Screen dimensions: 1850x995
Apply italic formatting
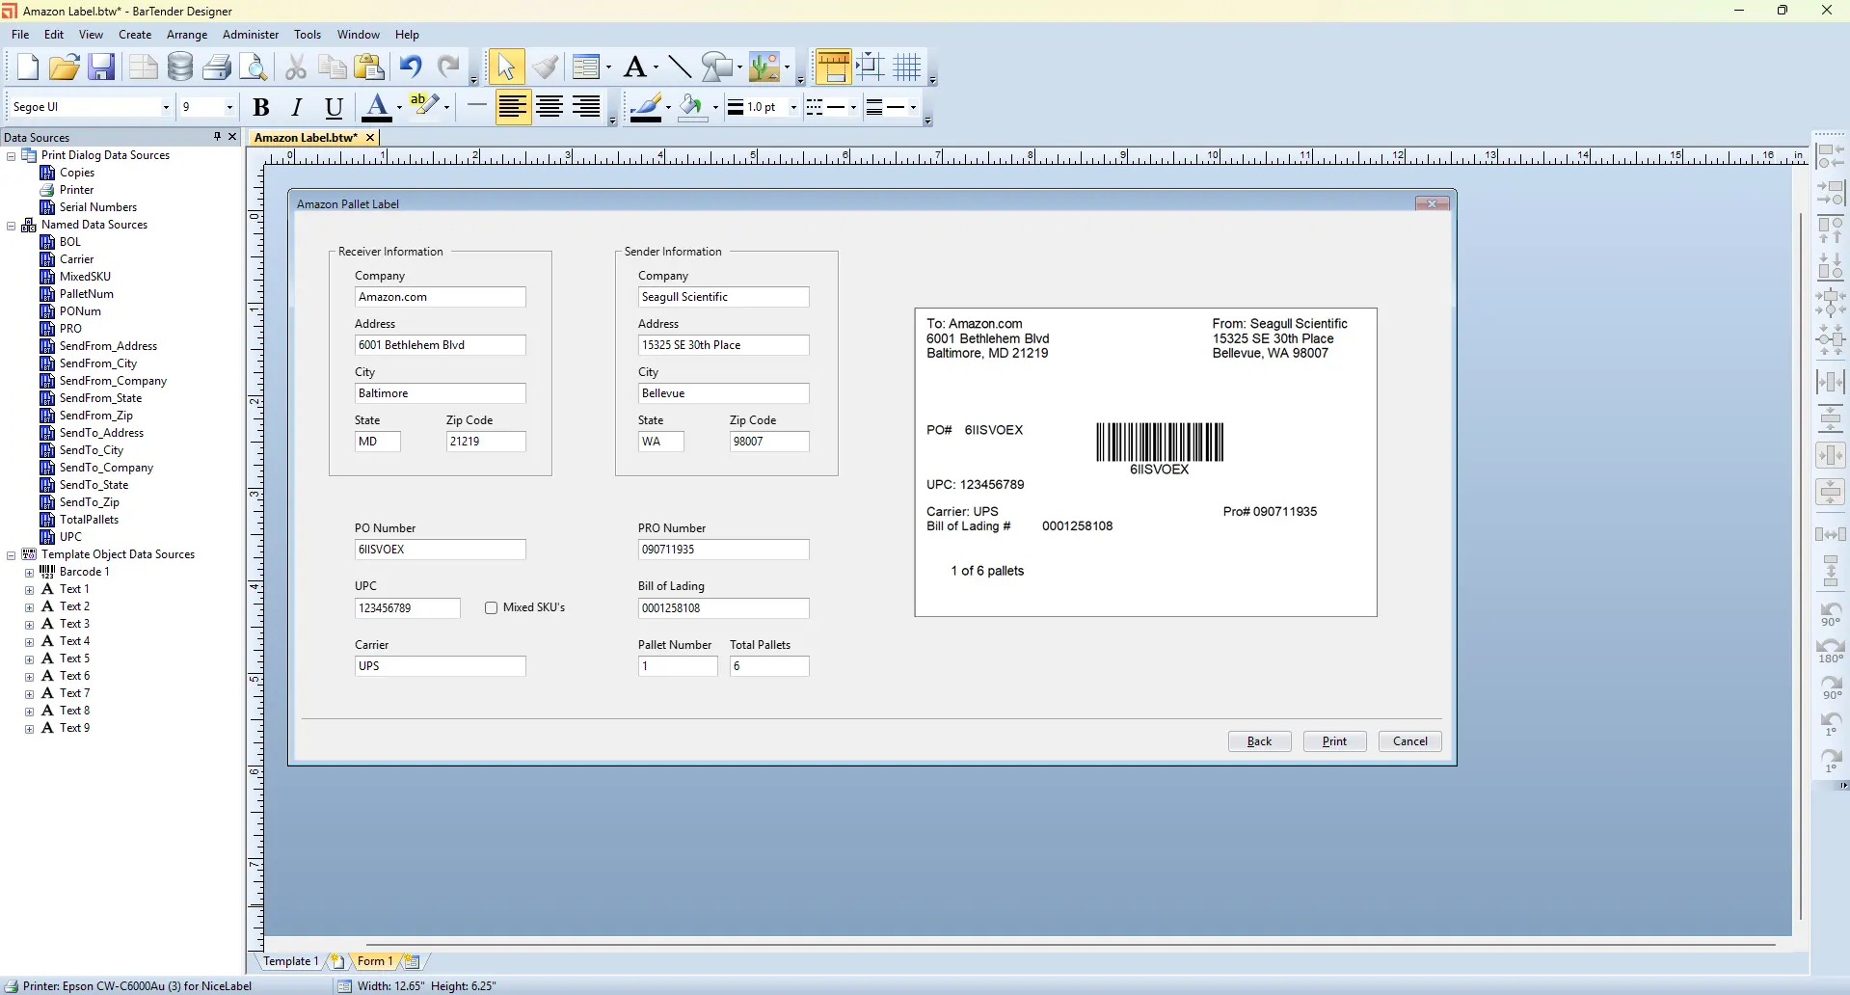(x=297, y=107)
